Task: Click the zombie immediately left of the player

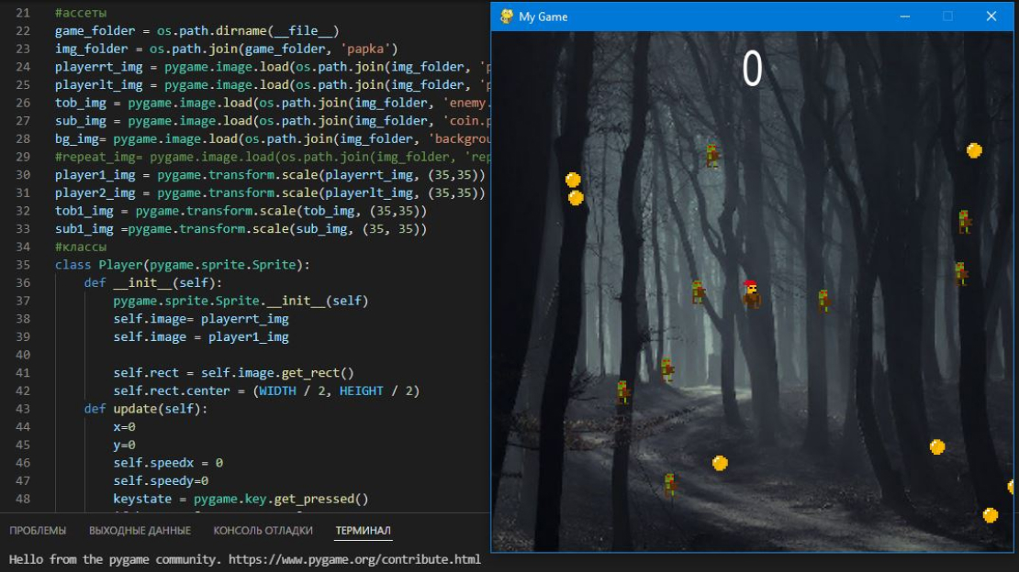Action: click(698, 292)
